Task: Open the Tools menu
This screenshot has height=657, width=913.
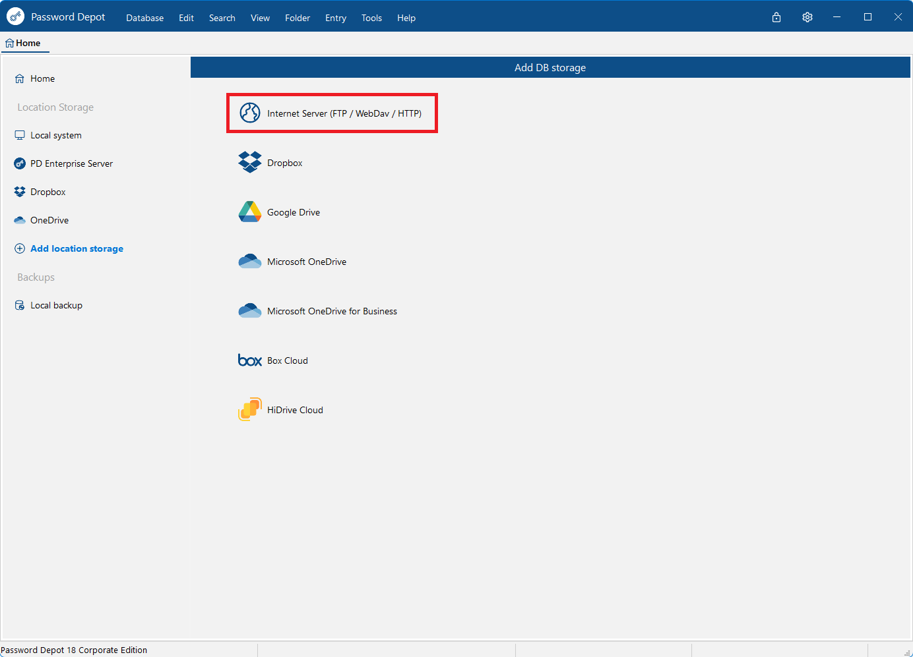Action: click(371, 18)
